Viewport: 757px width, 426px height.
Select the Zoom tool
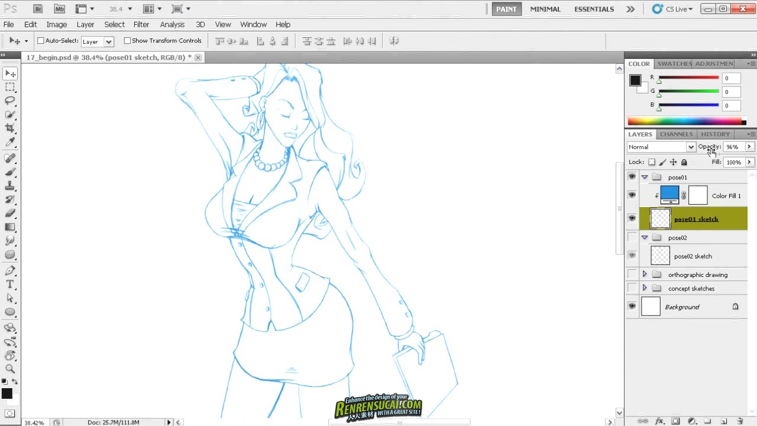(x=10, y=369)
